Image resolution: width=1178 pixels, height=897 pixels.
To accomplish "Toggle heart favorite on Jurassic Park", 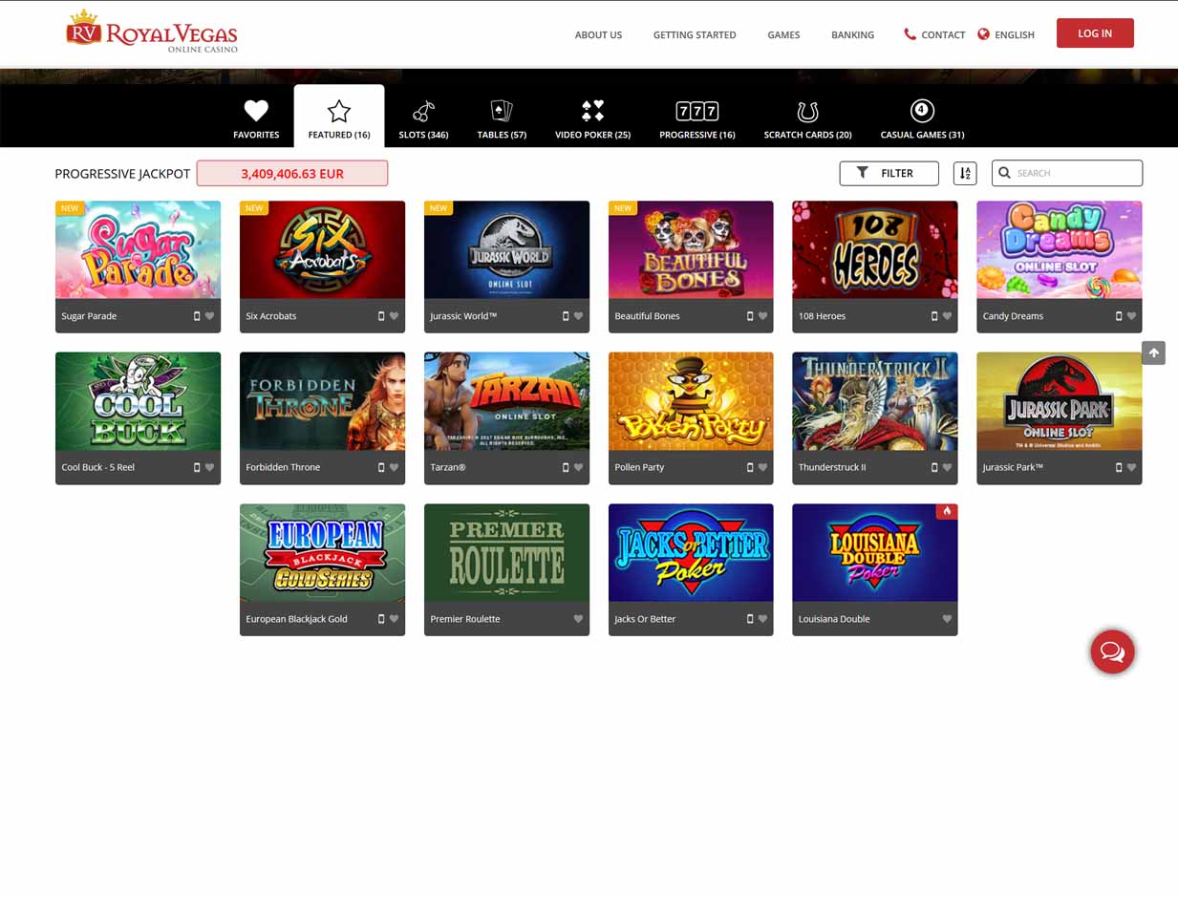I will click(1131, 468).
